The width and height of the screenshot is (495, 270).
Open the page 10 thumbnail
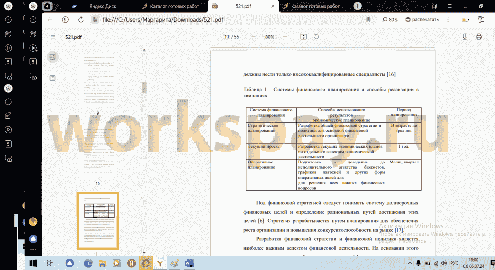98,151
